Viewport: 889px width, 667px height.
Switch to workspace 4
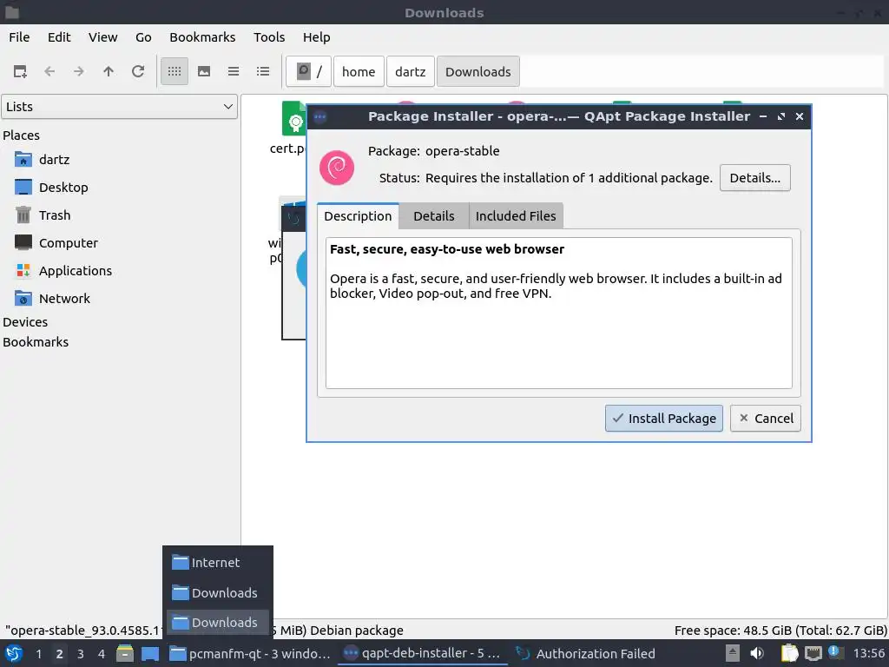(x=102, y=654)
